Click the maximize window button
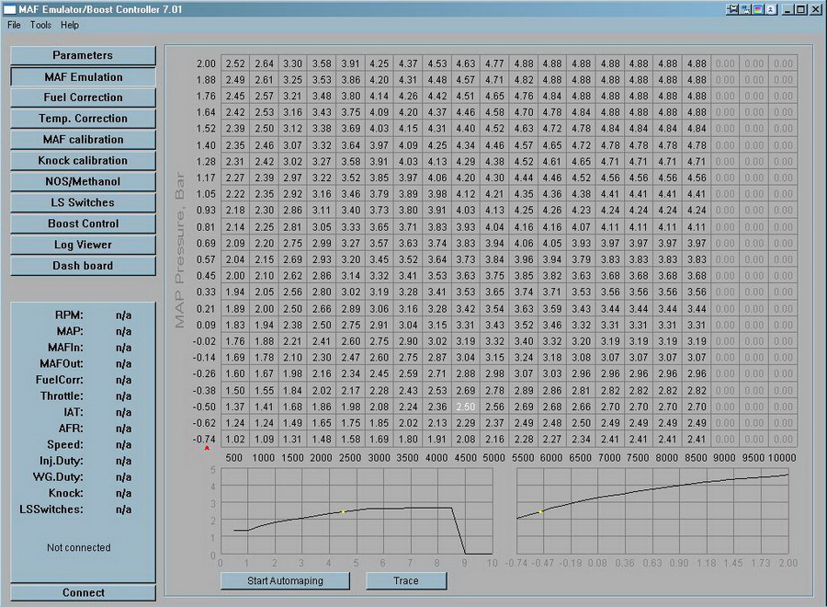This screenshot has width=827, height=607. point(800,9)
